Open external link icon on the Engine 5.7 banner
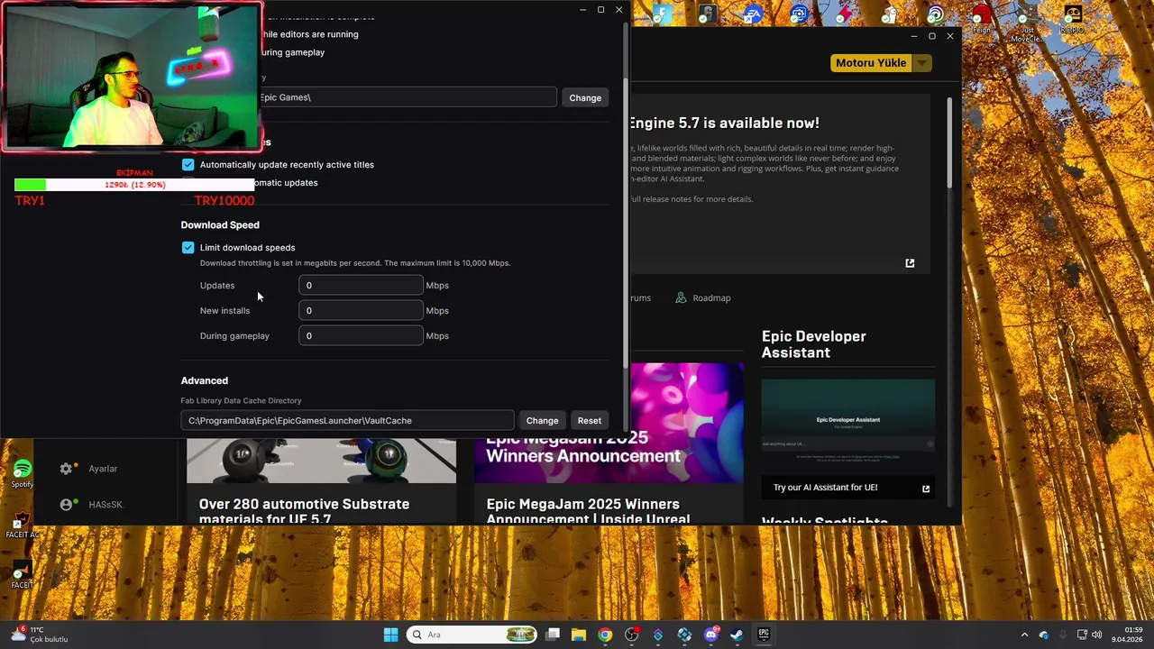 910,263
